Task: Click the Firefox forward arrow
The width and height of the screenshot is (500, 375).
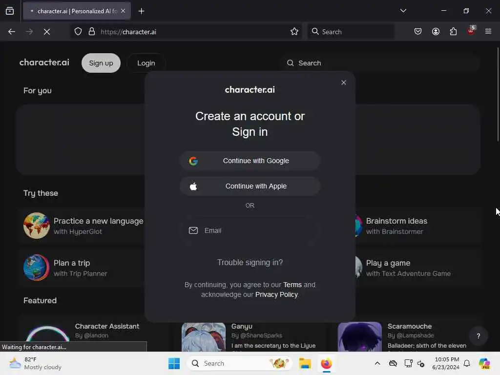Action: pyautogui.click(x=29, y=32)
